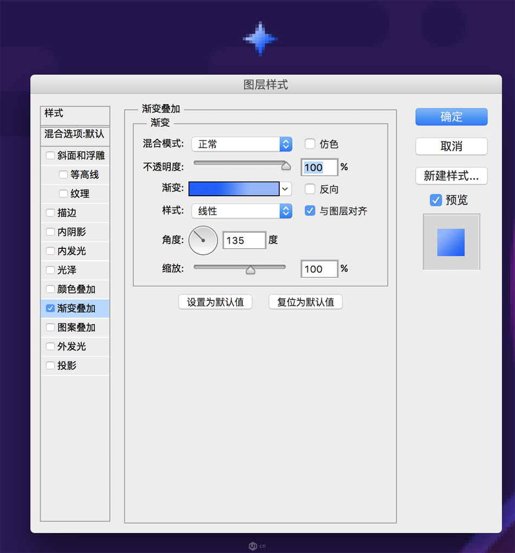This screenshot has width=515, height=553.
Task: Uncheck the 预览 preview checkbox
Action: tap(436, 200)
